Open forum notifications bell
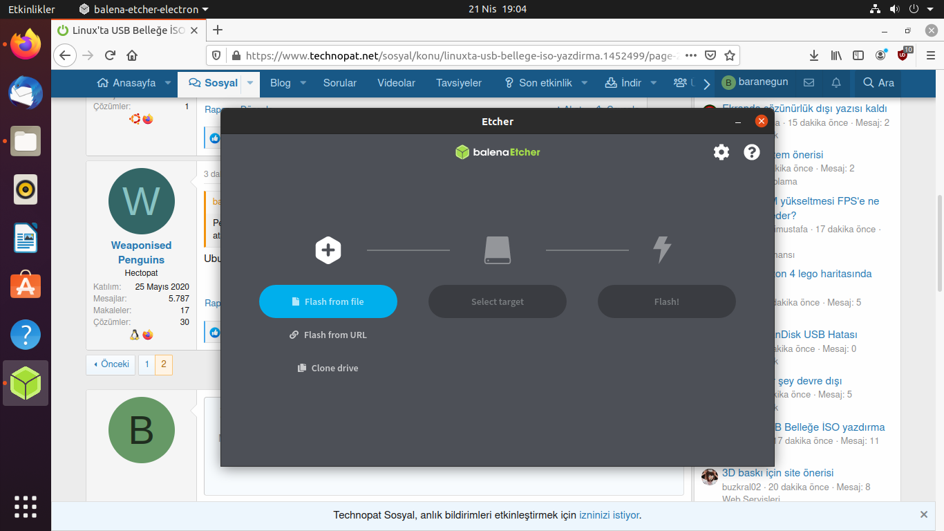This screenshot has width=944, height=531. pyautogui.click(x=836, y=82)
